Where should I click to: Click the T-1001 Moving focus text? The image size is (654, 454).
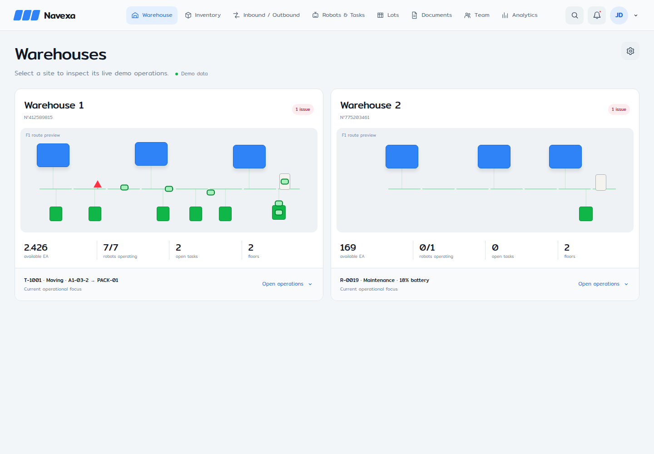click(x=71, y=280)
